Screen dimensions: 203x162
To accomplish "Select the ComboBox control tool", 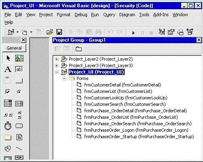I will 8,103.
